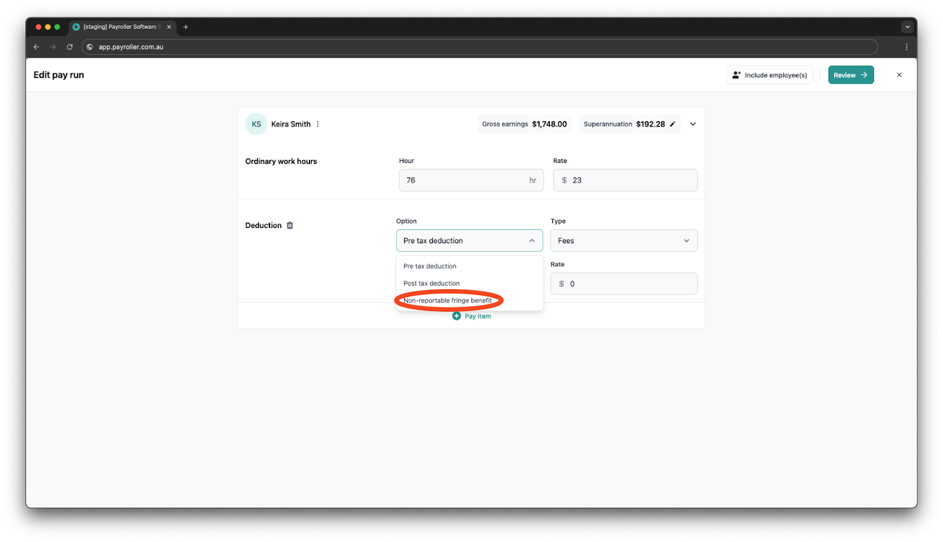
Task: Pick Pre tax deduction in the dropdown list
Action: tap(430, 266)
